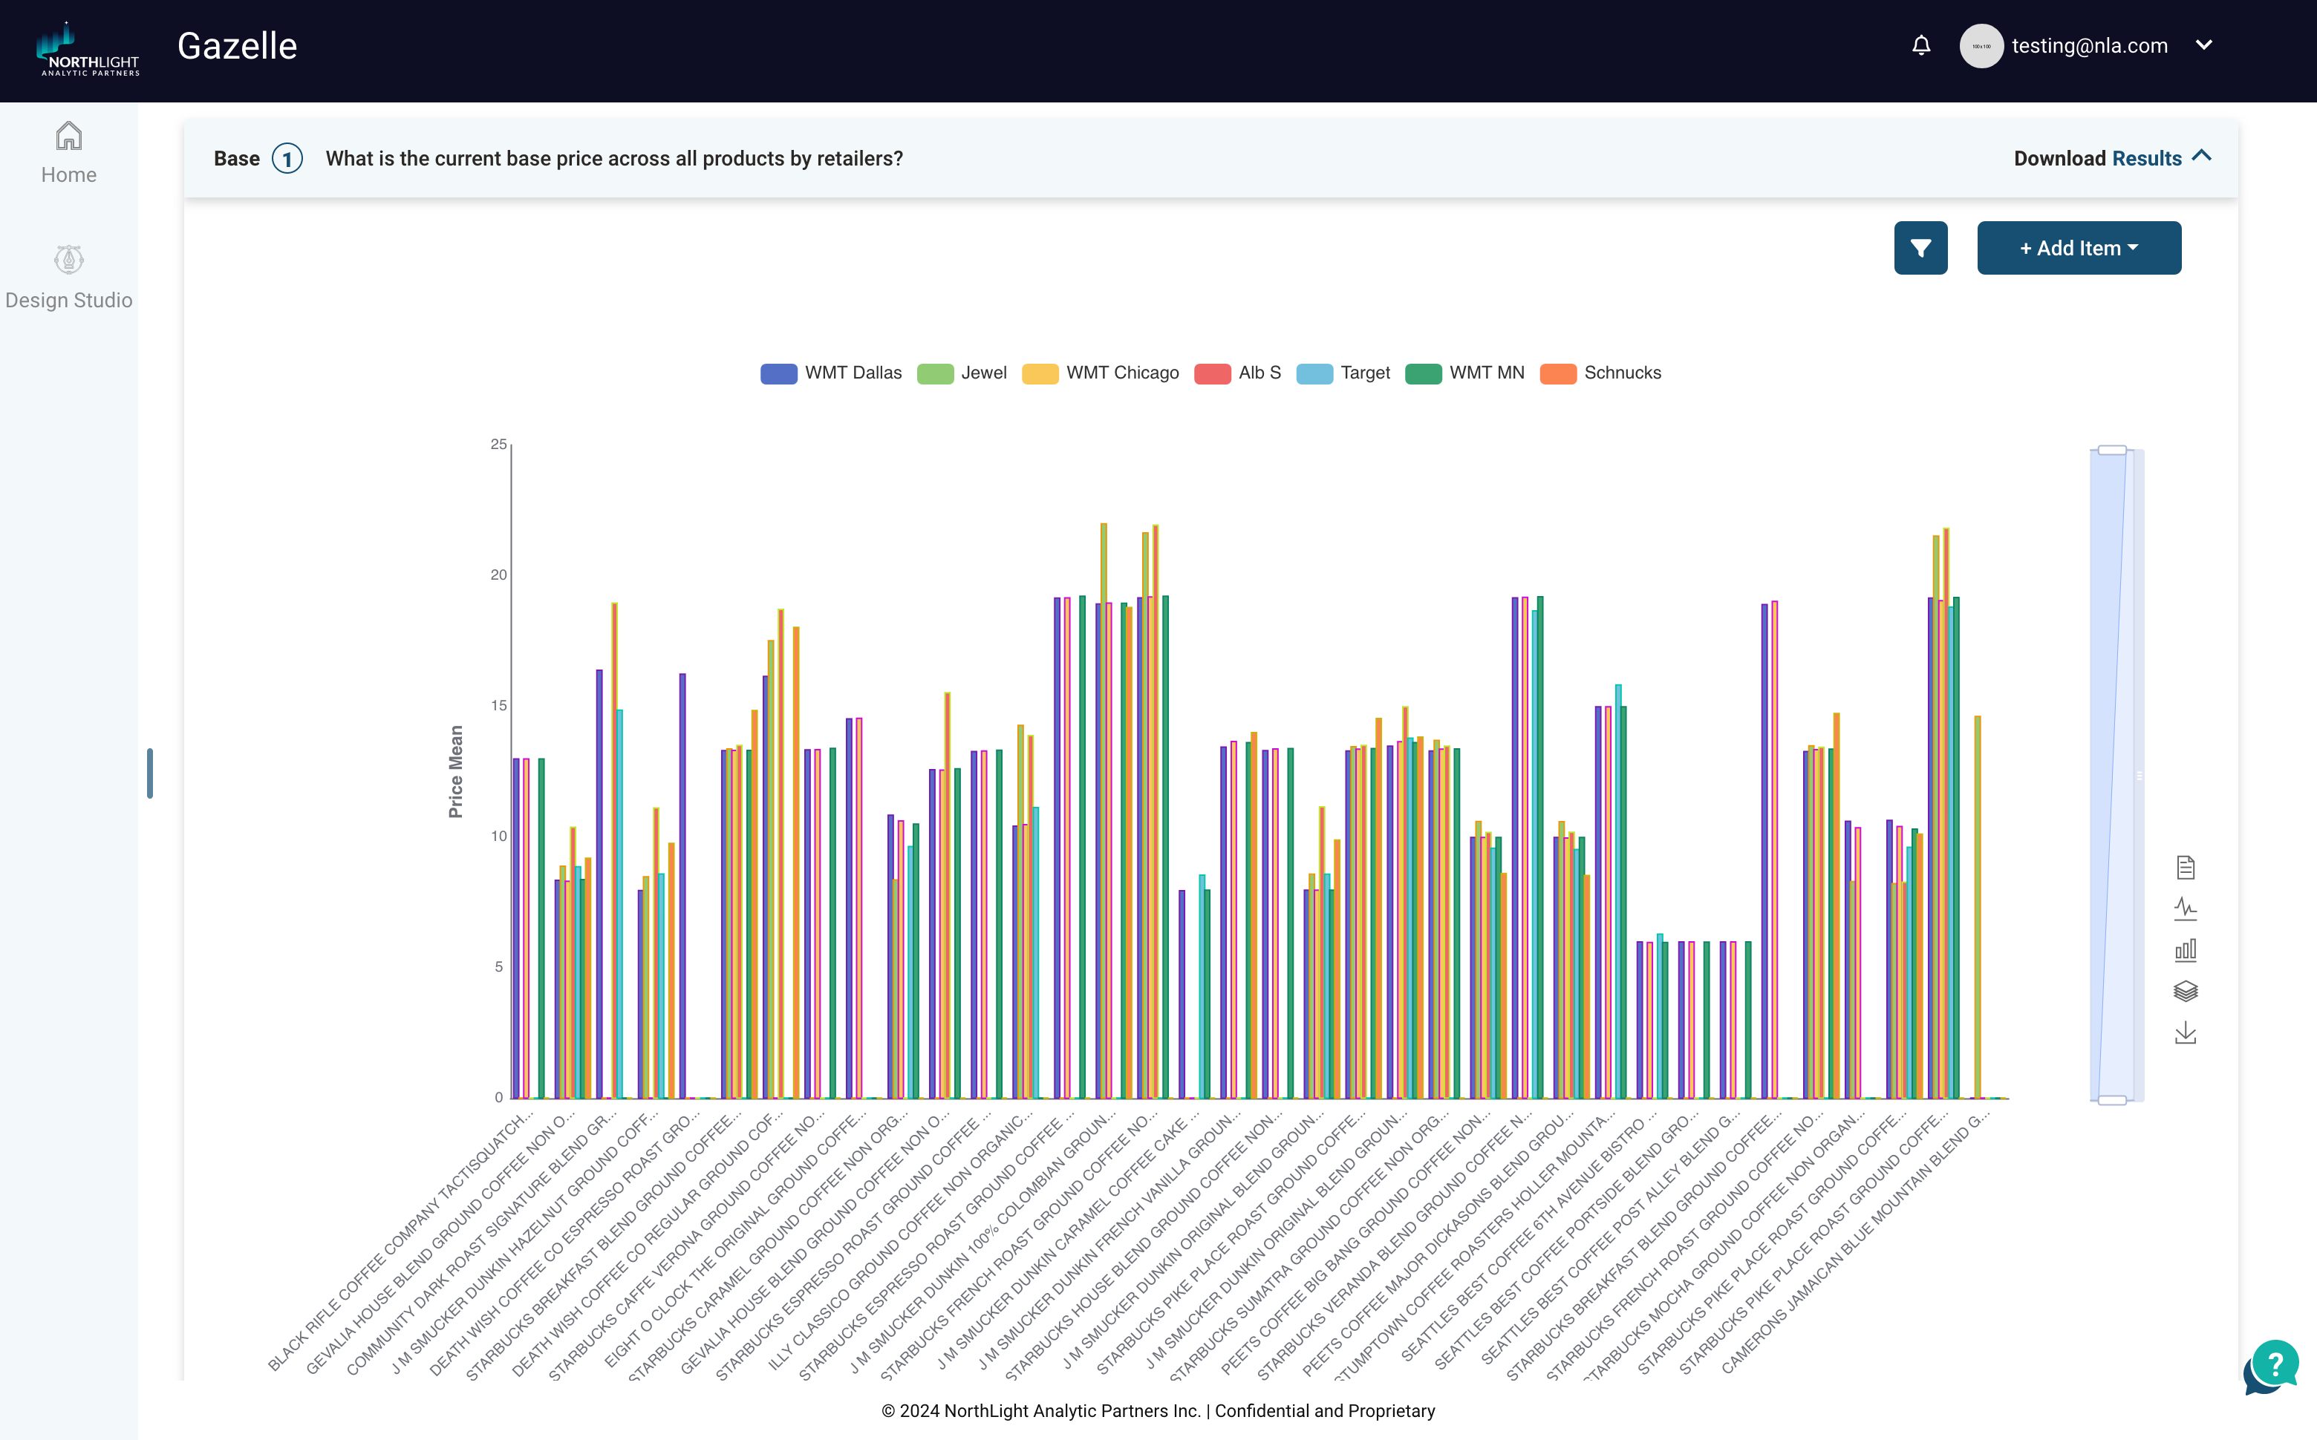Switch chart to stacked view
The height and width of the screenshot is (1440, 2317).
2186,992
